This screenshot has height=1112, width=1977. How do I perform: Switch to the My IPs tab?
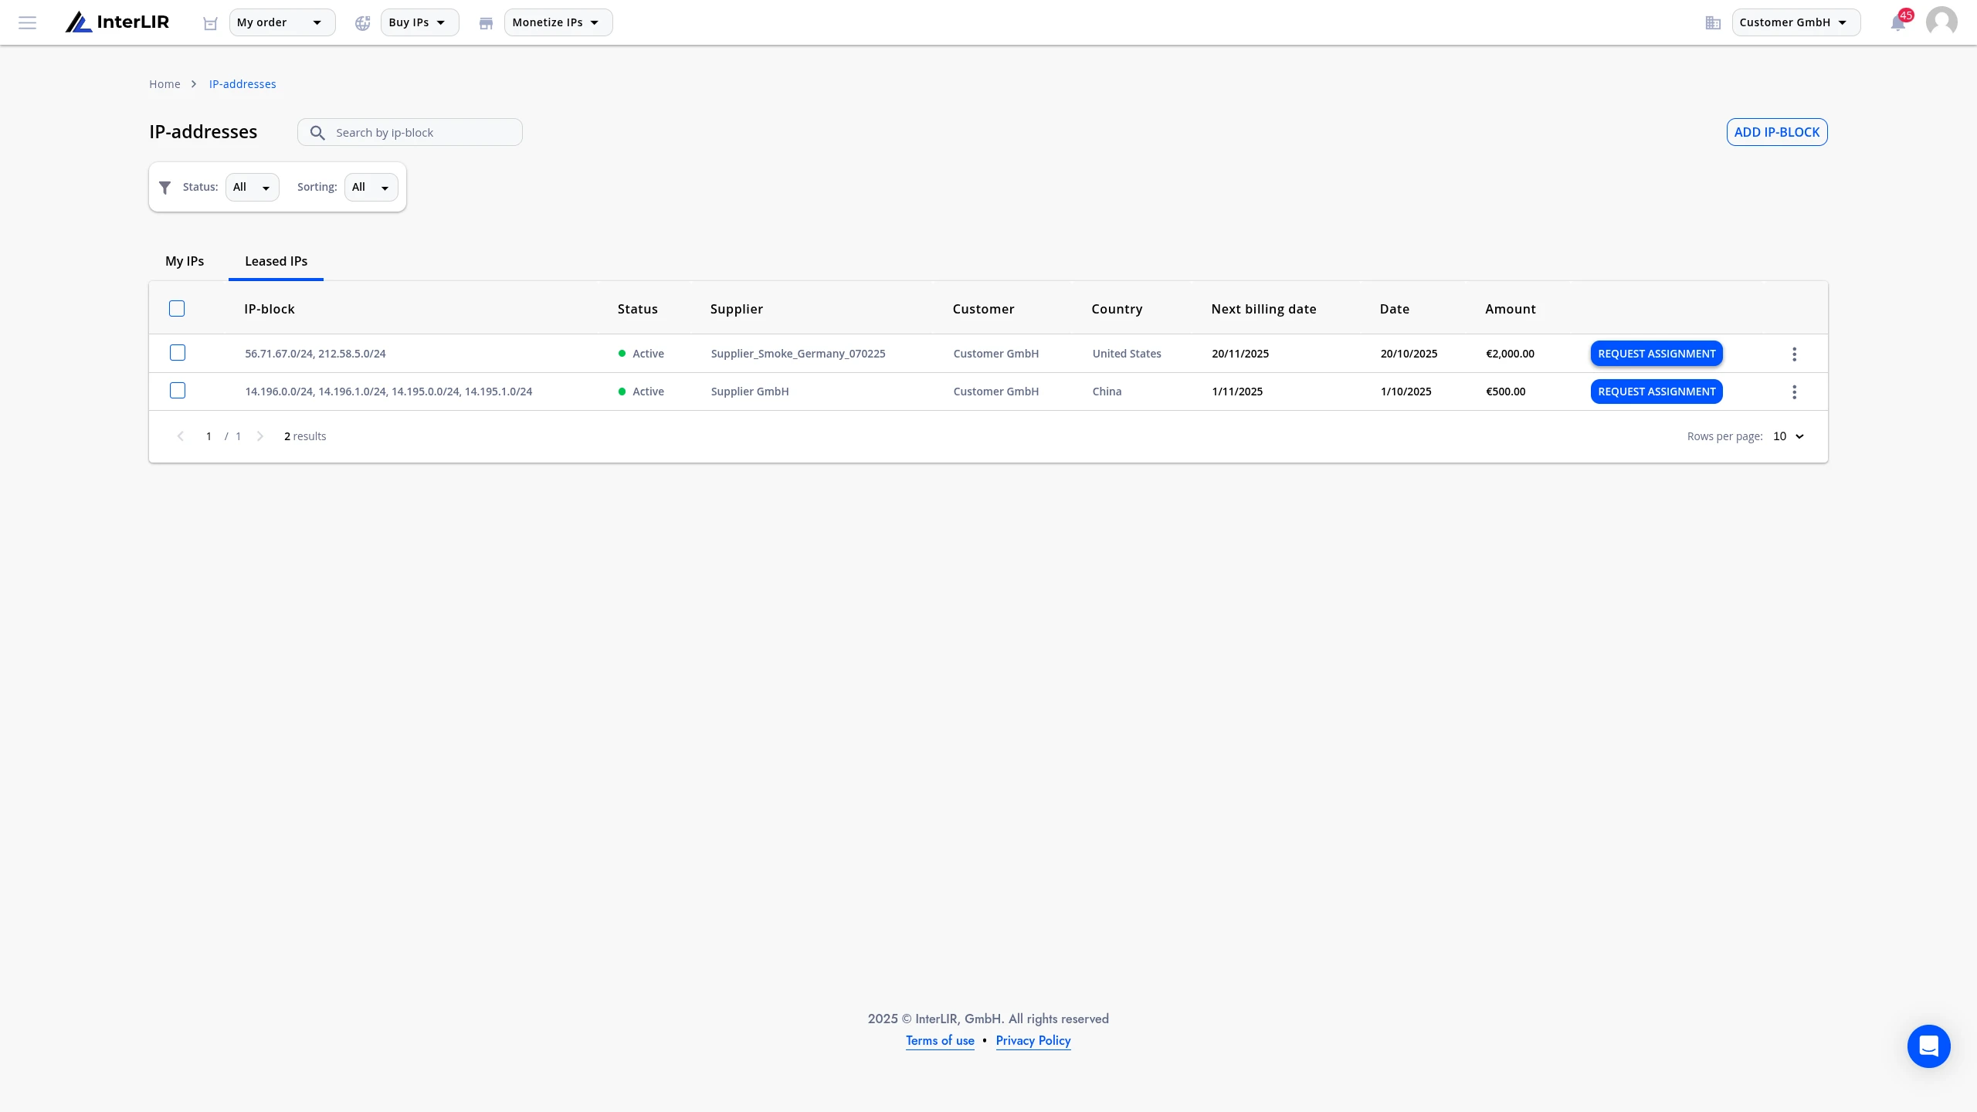click(x=185, y=261)
